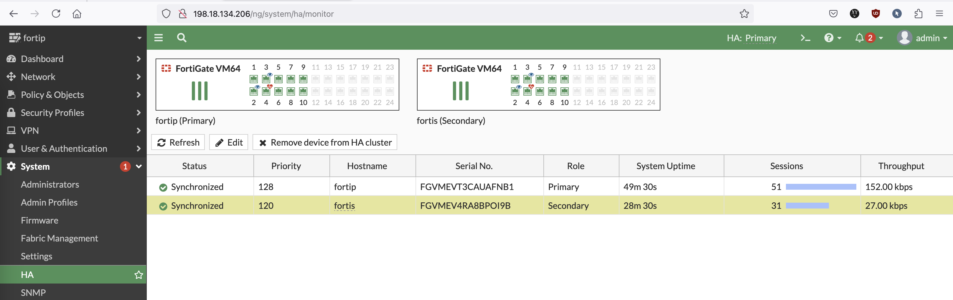Bookmark this page with star icon
The height and width of the screenshot is (300, 953).
coord(744,14)
